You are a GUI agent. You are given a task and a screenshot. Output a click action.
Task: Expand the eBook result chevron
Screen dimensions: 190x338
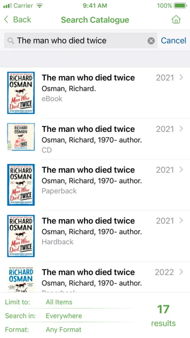[181, 77]
